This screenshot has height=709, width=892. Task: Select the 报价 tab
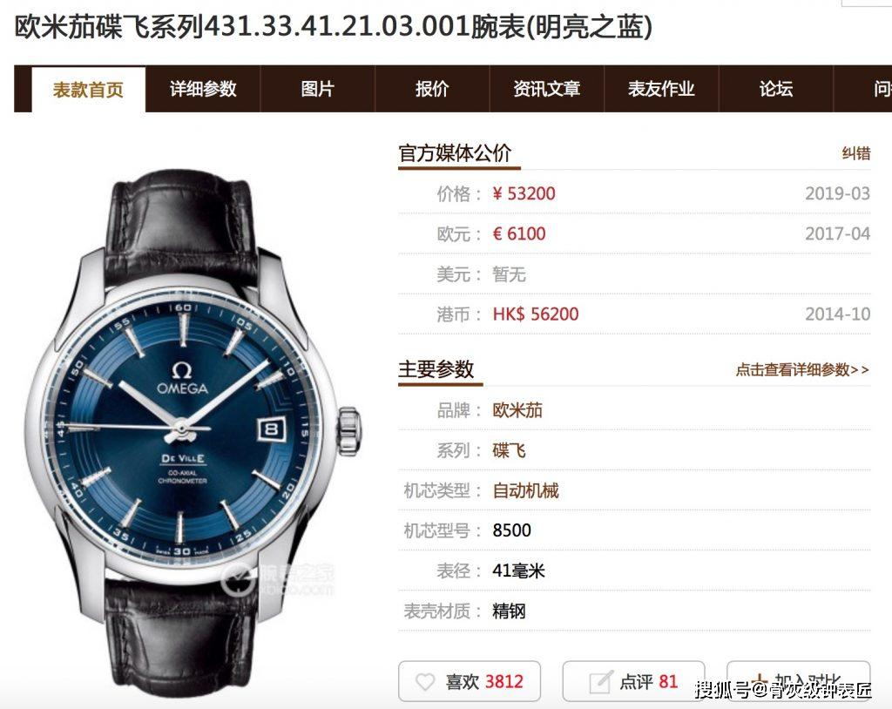click(x=432, y=89)
